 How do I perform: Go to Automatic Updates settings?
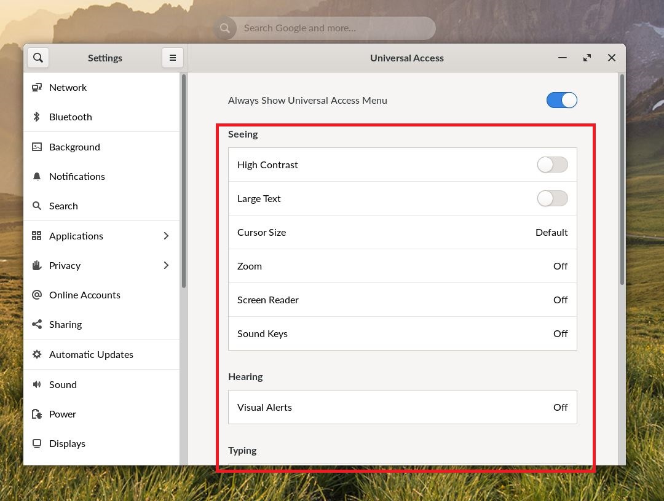point(101,354)
